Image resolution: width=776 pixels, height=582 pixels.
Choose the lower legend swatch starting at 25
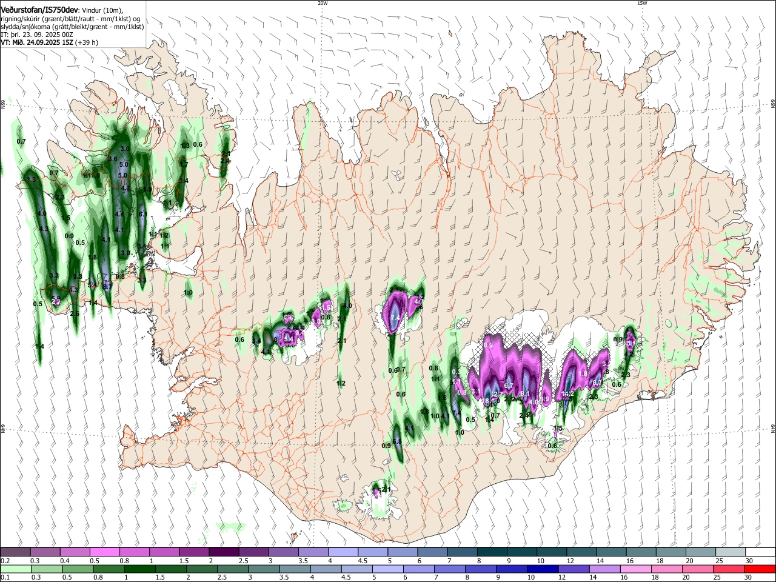pos(729,569)
